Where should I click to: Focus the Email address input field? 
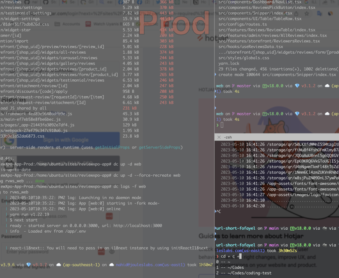point(60,216)
